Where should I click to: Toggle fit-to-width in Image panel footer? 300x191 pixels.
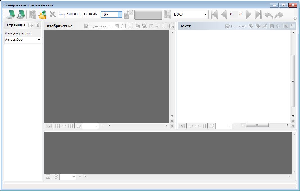pyautogui.click(x=64, y=126)
